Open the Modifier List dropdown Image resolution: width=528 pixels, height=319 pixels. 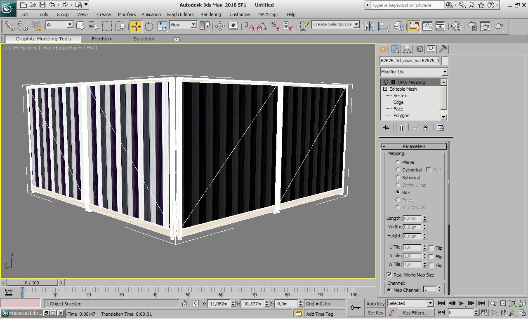[414, 72]
